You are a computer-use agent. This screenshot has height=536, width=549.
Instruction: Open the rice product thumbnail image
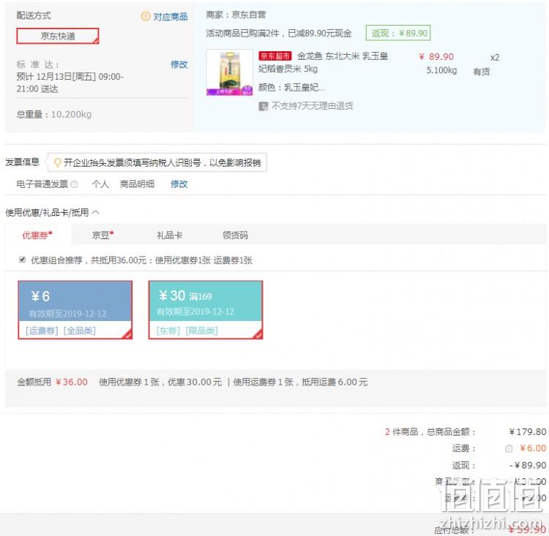click(229, 72)
